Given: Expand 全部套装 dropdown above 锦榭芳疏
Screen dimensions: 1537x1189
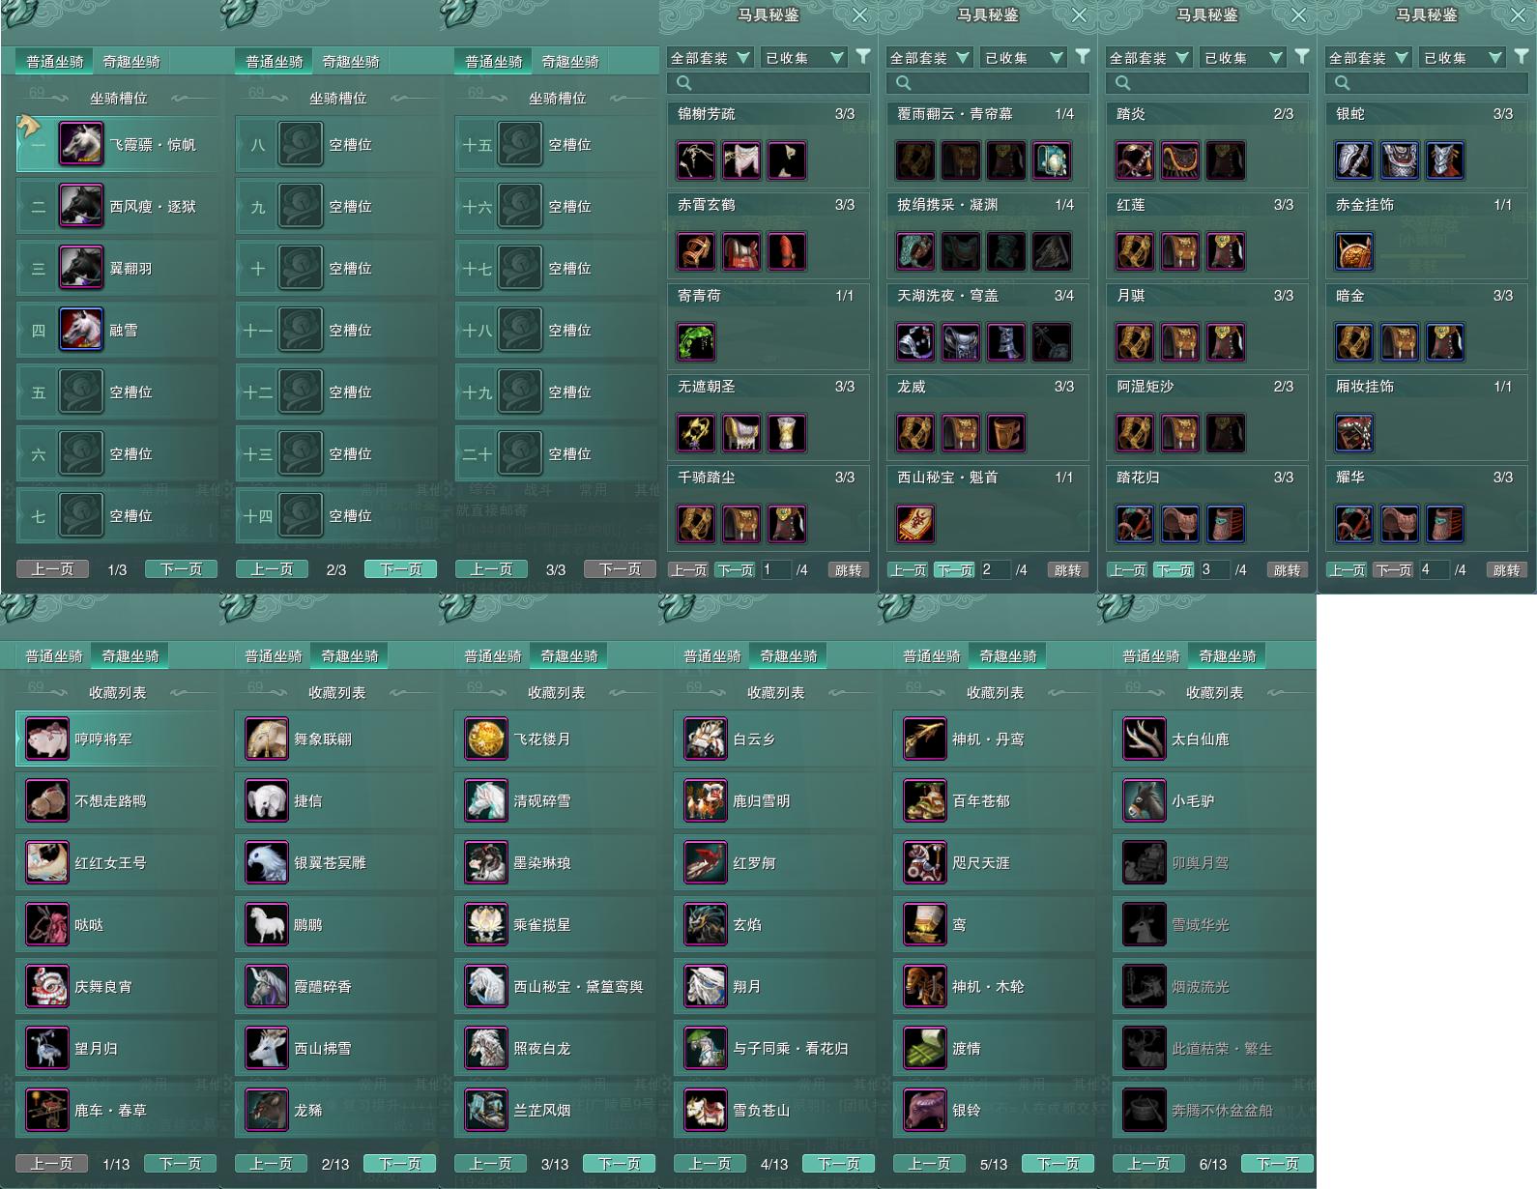Looking at the screenshot, I should pyautogui.click(x=710, y=58).
